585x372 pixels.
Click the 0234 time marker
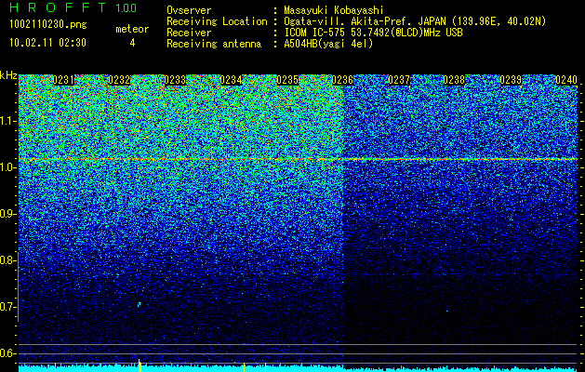click(x=231, y=80)
